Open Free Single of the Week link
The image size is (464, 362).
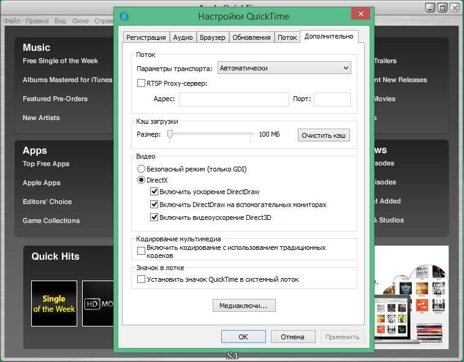(x=60, y=61)
